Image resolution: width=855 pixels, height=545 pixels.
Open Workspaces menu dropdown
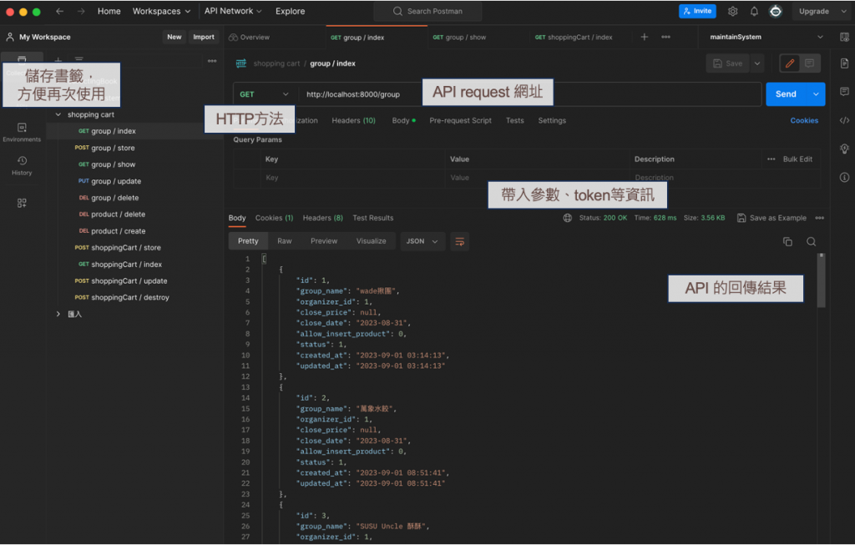pyautogui.click(x=161, y=11)
